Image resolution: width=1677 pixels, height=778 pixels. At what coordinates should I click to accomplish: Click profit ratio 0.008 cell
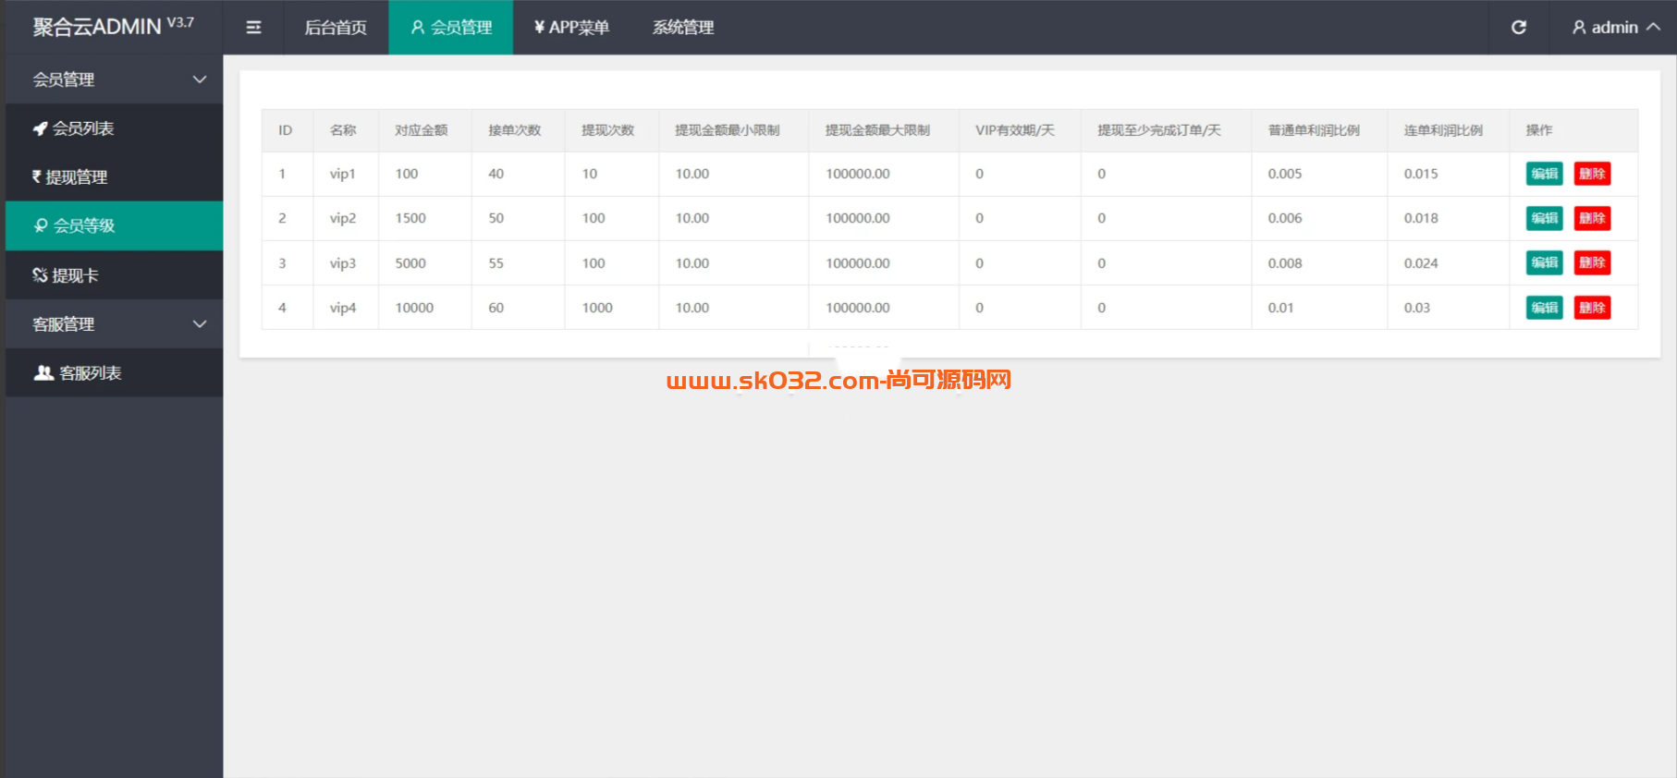(x=1319, y=263)
